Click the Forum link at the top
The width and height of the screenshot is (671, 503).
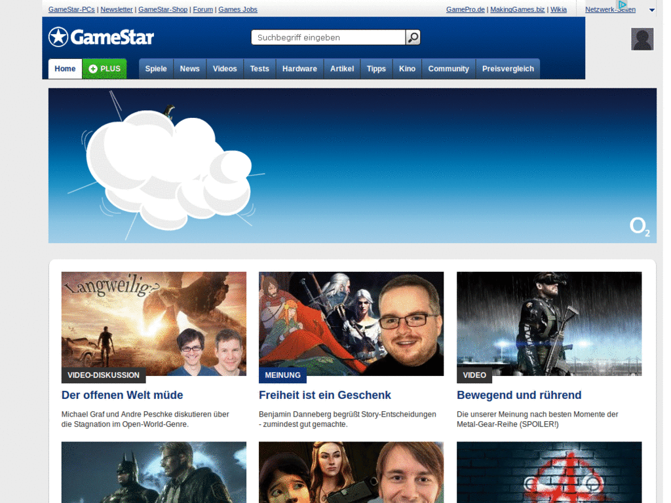pyautogui.click(x=202, y=9)
